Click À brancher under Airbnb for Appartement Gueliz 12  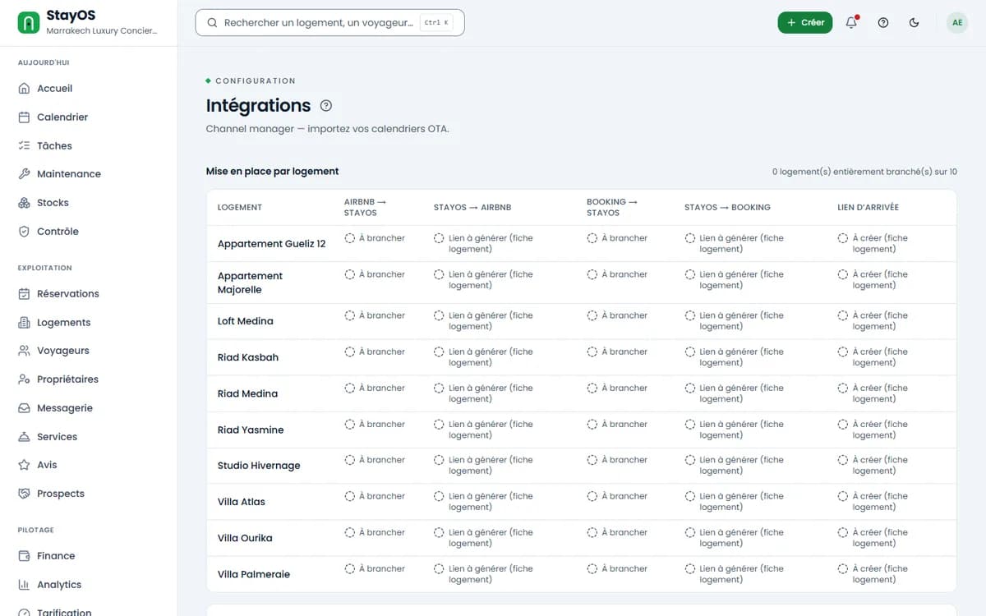(375, 238)
